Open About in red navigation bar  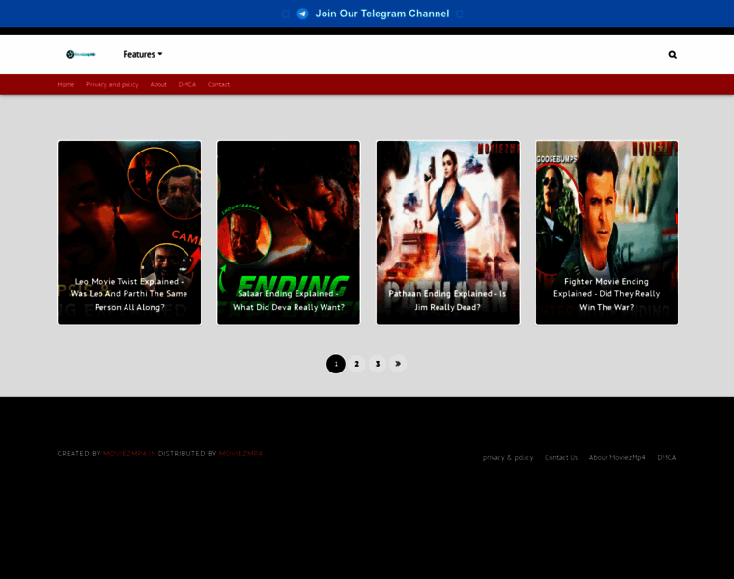tap(158, 84)
